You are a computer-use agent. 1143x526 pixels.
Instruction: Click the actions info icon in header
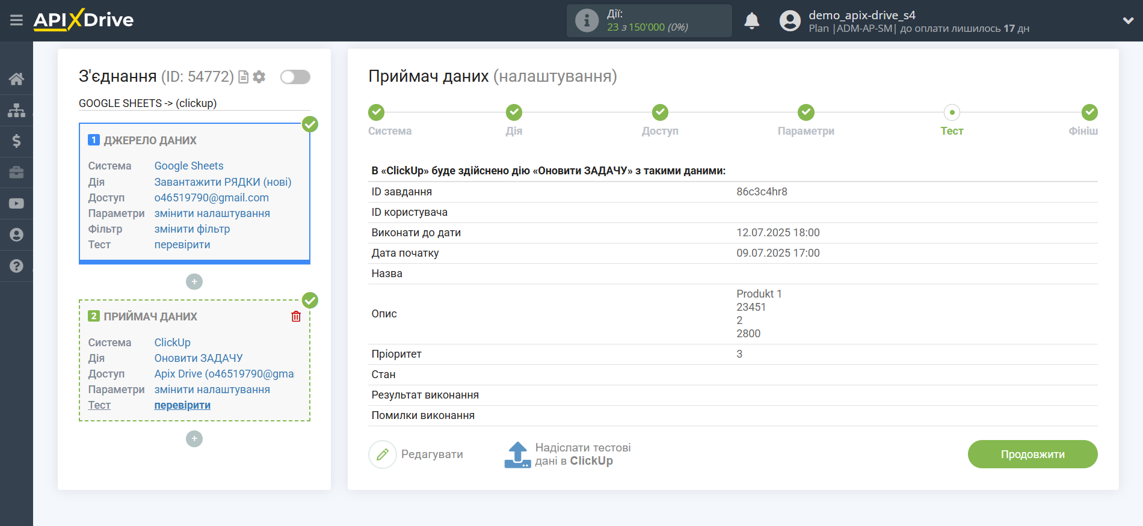click(587, 20)
